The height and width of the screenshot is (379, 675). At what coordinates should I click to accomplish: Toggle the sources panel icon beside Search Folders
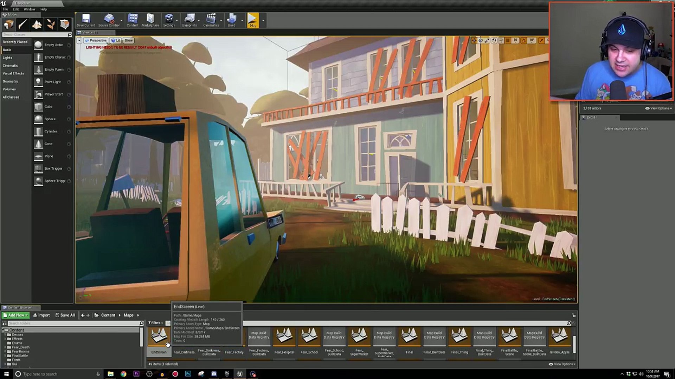pyautogui.click(x=5, y=323)
